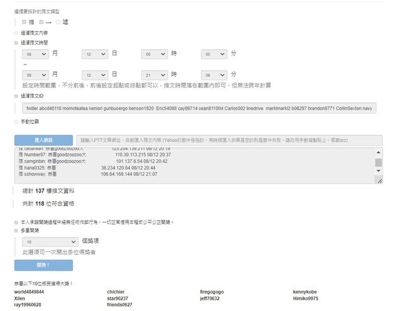Click the comment list scrollbar thumb

pos(378,163)
